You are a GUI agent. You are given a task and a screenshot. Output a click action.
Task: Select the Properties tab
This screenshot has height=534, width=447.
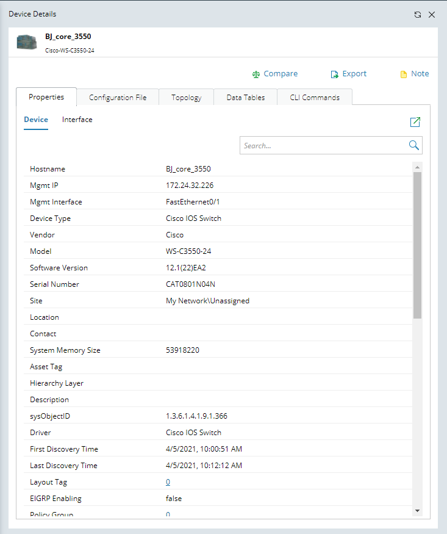tap(46, 97)
